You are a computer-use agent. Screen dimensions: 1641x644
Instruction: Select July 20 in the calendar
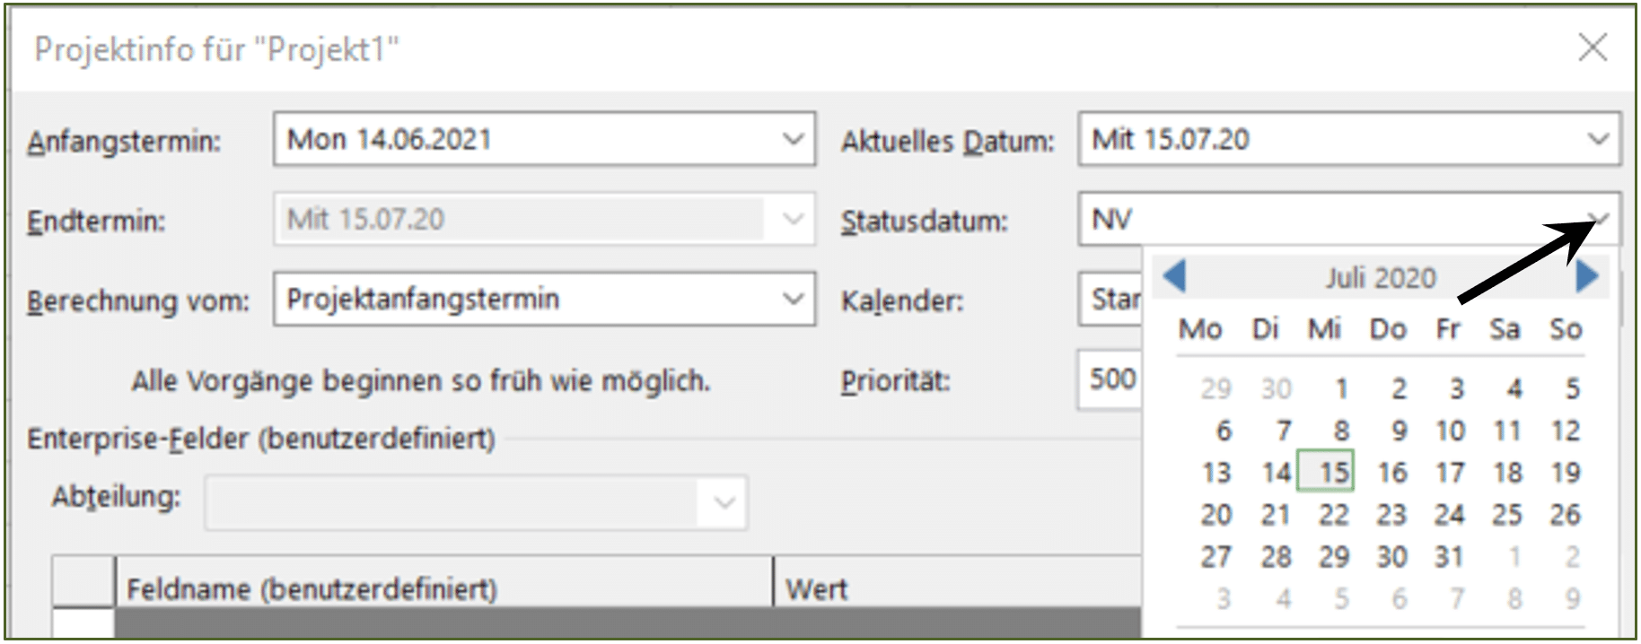point(1216,514)
